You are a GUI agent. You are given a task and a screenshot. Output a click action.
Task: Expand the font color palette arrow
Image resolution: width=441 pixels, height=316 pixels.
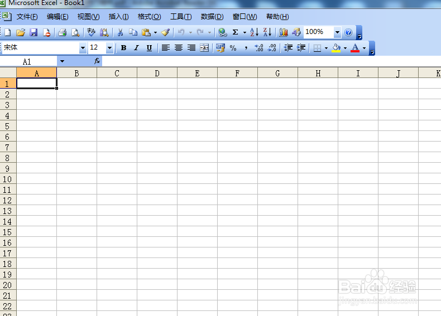pyautogui.click(x=364, y=48)
